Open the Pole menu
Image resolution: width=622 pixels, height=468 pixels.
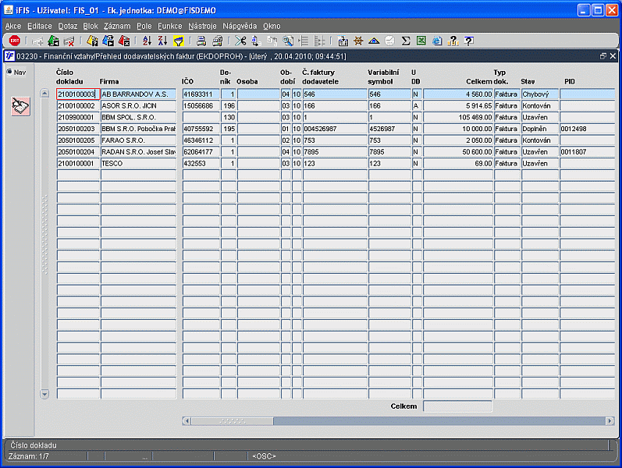tap(144, 27)
